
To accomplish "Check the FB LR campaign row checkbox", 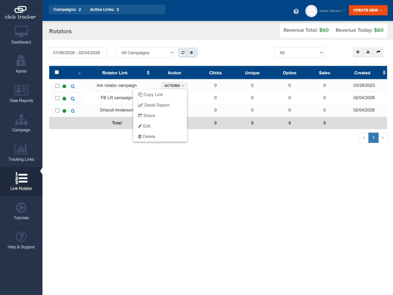I will click(x=57, y=98).
